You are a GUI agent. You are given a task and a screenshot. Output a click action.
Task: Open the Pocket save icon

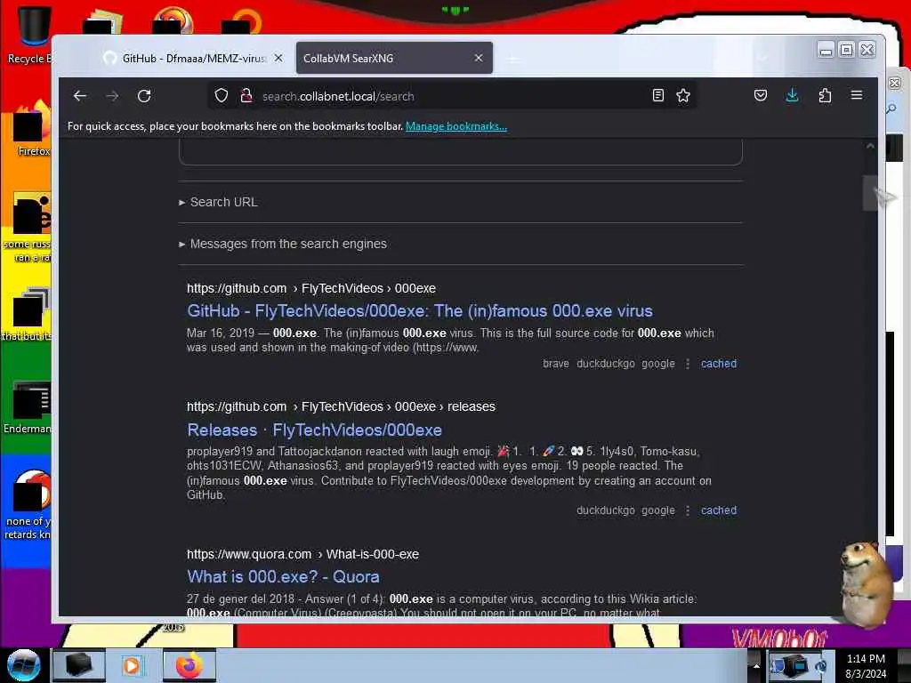pos(761,95)
